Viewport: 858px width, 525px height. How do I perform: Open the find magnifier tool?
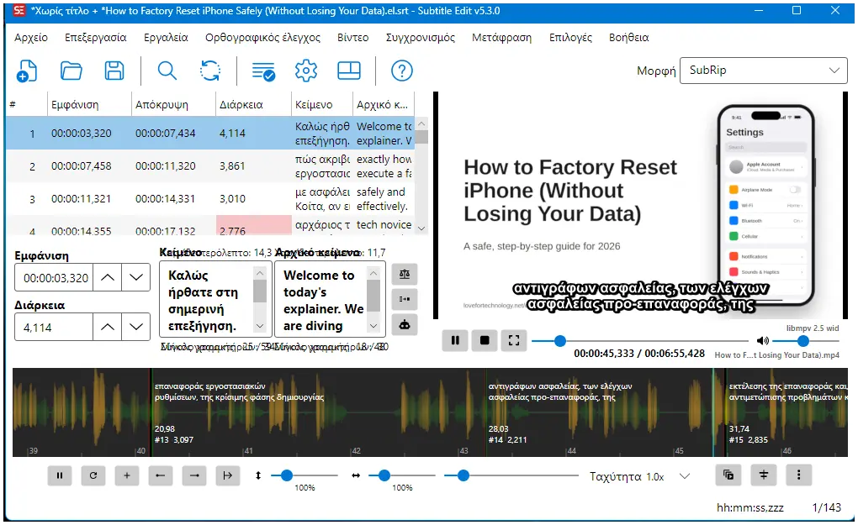pos(167,71)
